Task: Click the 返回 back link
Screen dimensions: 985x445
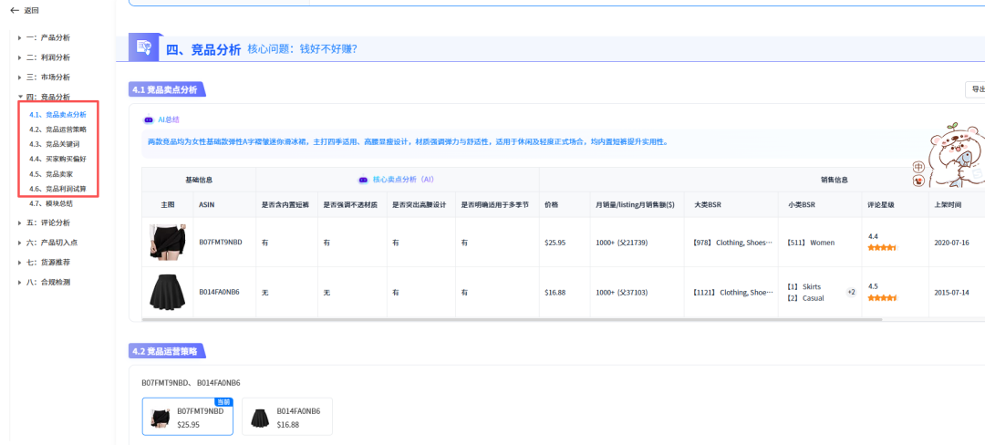Action: [31, 11]
